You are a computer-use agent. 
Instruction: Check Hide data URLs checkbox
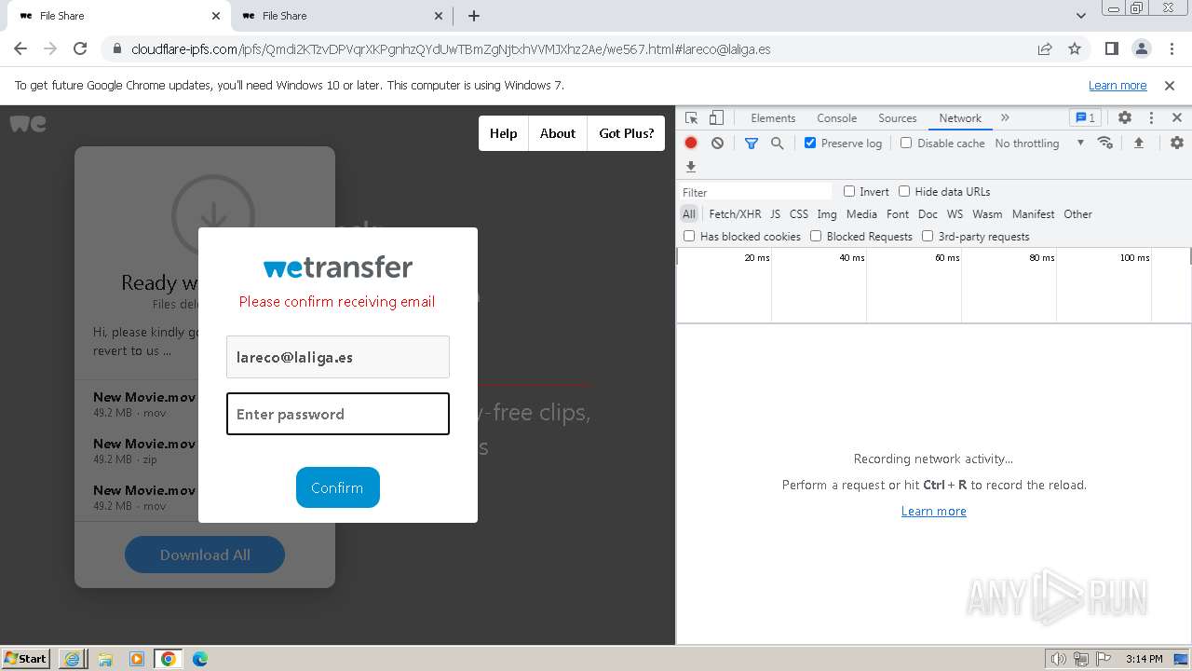click(x=904, y=191)
